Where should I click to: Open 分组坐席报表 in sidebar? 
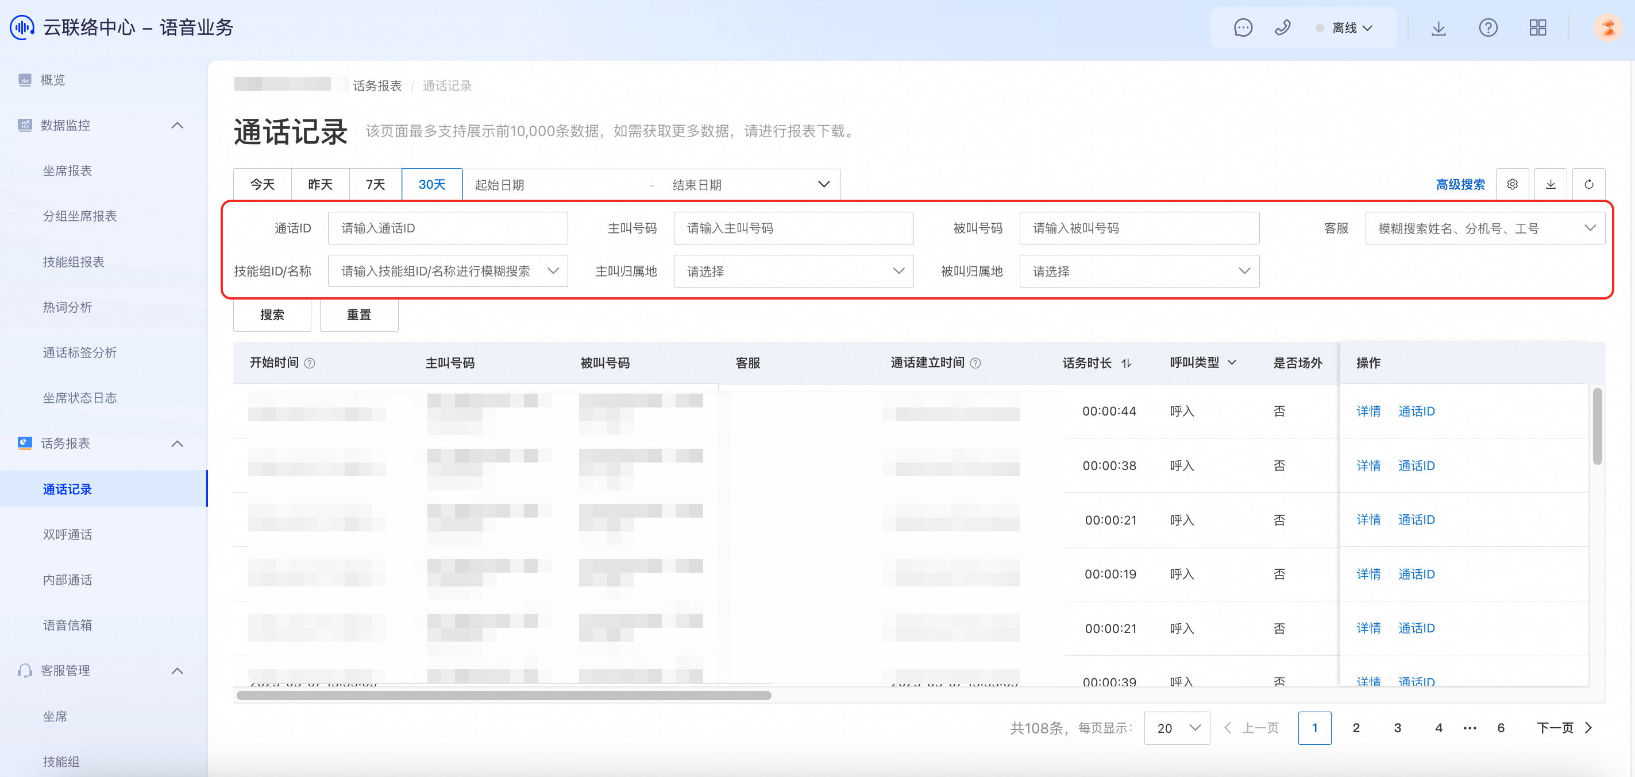(x=79, y=216)
